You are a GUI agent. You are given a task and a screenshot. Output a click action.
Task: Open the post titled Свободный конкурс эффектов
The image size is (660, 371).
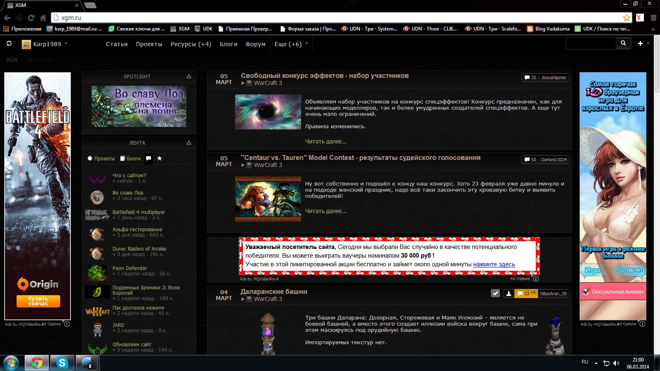click(325, 75)
